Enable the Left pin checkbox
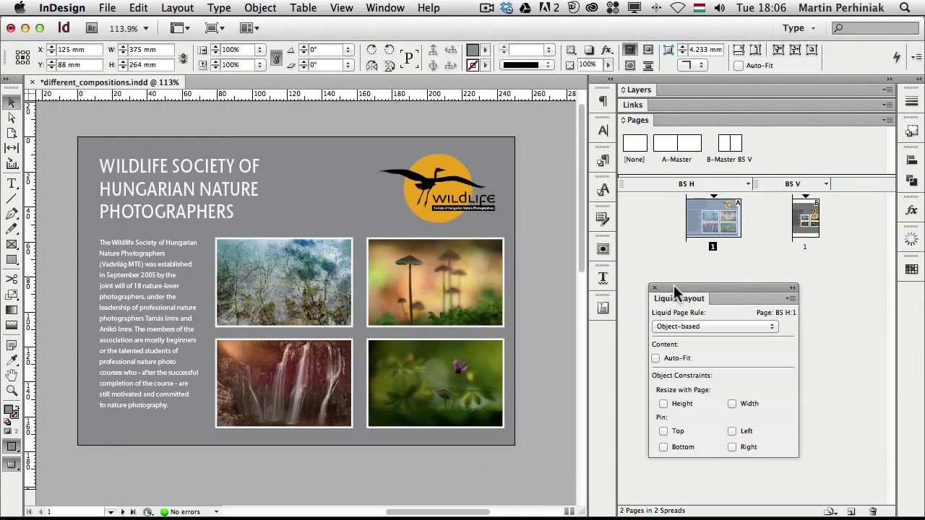The image size is (925, 520). click(732, 431)
